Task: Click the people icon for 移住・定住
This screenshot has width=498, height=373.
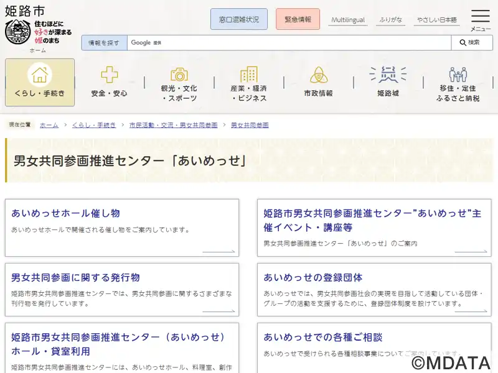Action: click(458, 75)
